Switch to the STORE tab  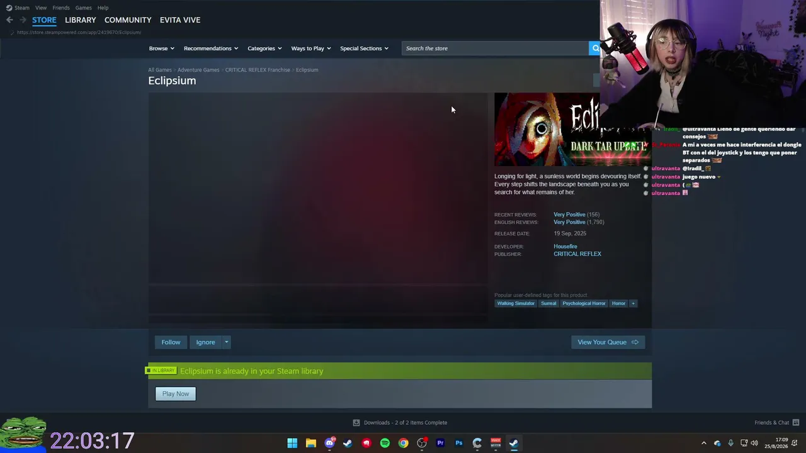pos(44,20)
